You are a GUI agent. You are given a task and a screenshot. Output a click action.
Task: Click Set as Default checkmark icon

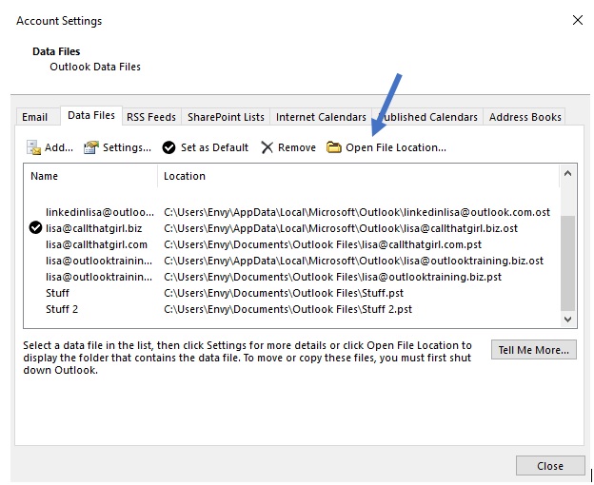pyautogui.click(x=168, y=147)
